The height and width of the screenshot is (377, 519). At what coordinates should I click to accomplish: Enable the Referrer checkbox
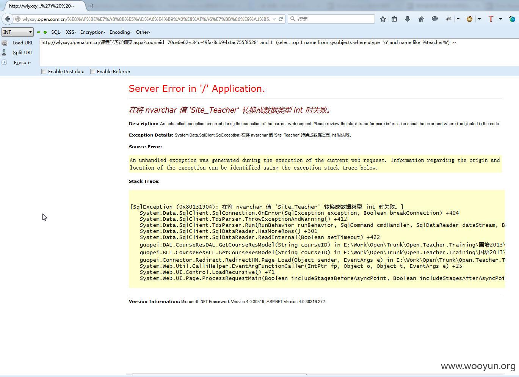click(x=93, y=71)
